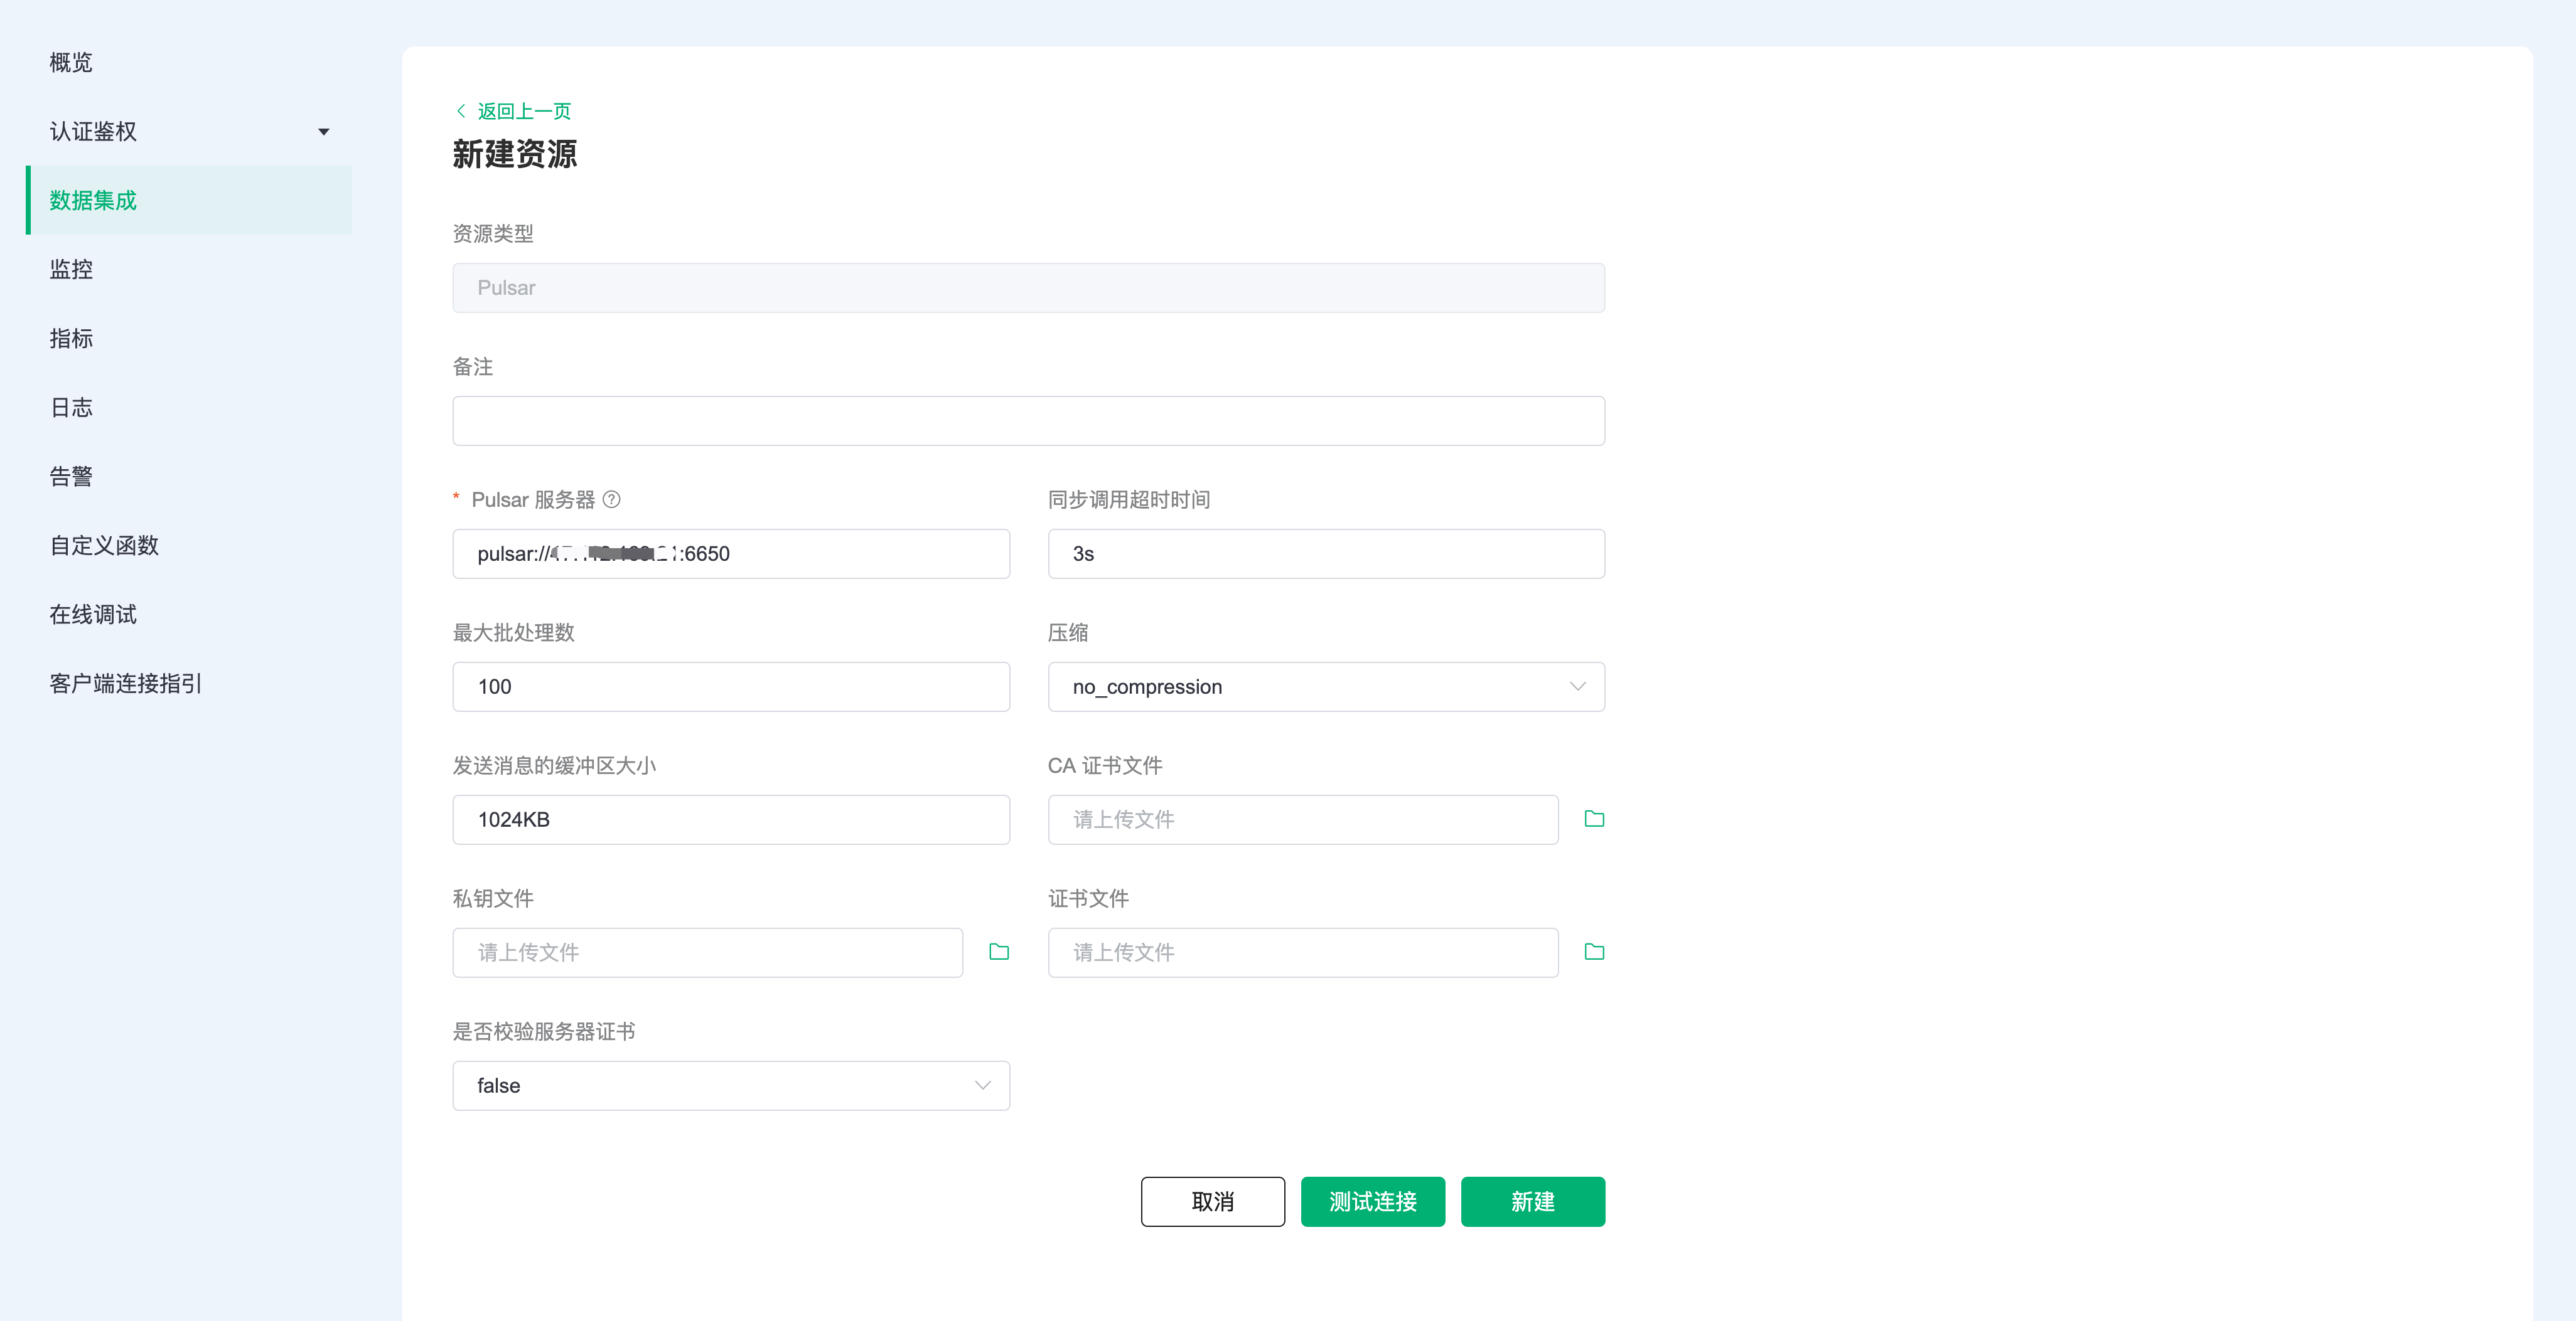This screenshot has height=1321, width=2576.
Task: Click the green 新建 button
Action: click(1532, 1200)
